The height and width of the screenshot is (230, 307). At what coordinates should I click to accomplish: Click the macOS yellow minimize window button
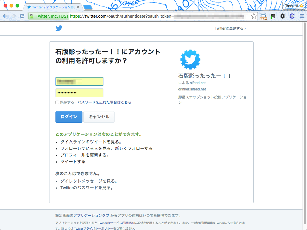coord(11,6)
